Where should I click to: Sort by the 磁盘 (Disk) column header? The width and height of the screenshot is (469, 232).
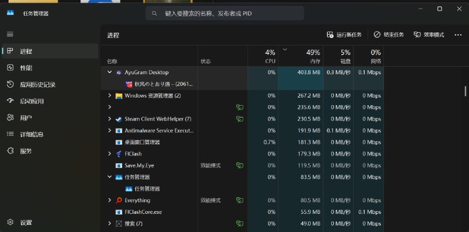(x=338, y=56)
